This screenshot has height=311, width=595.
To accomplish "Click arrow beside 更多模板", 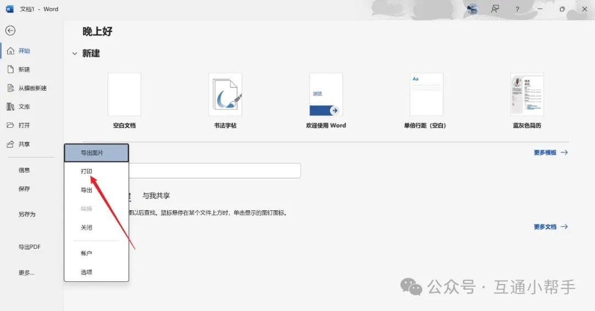I will pyautogui.click(x=564, y=152).
